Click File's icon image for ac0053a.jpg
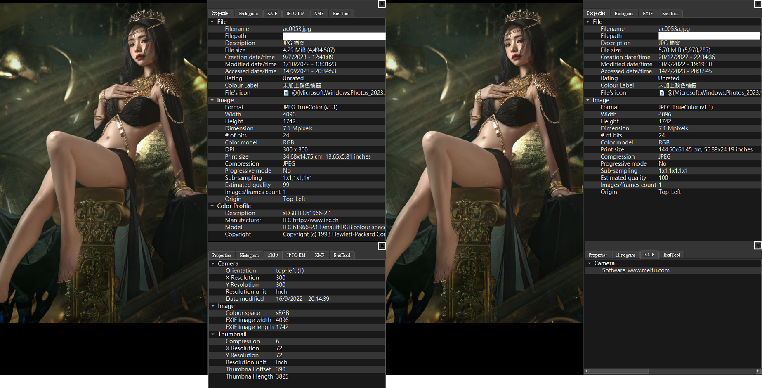 coord(662,93)
